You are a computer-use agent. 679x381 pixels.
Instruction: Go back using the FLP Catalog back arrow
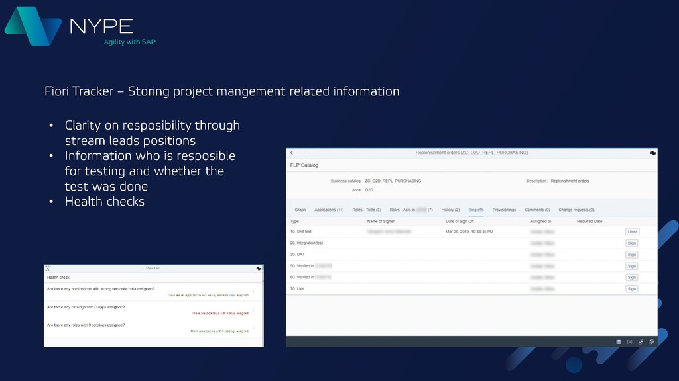pyautogui.click(x=292, y=153)
